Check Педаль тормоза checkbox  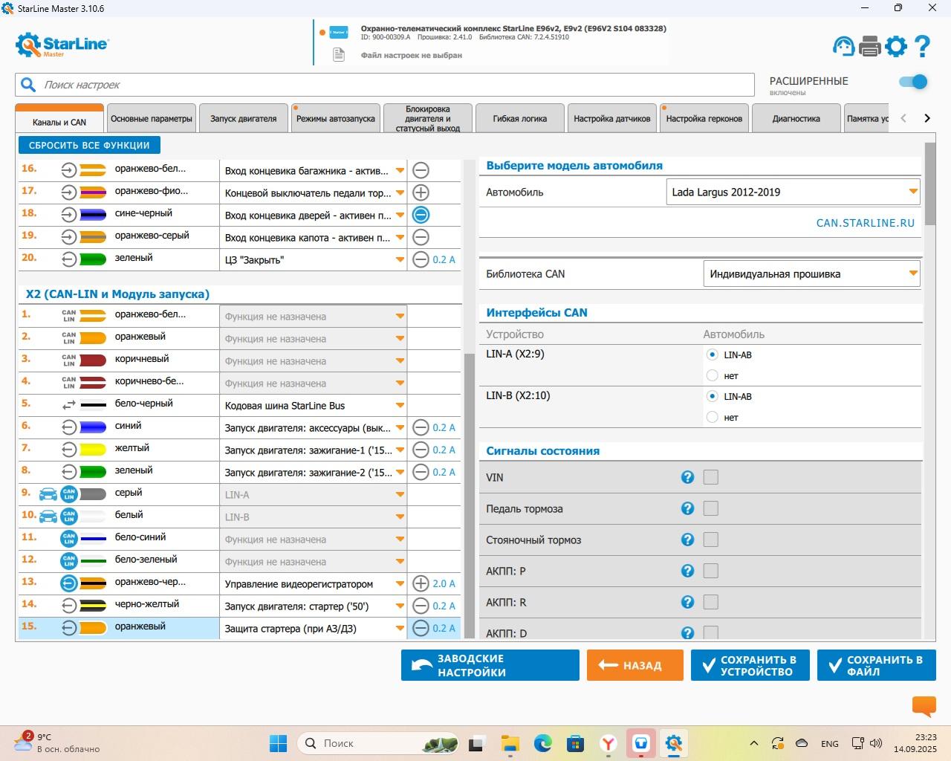pos(711,508)
